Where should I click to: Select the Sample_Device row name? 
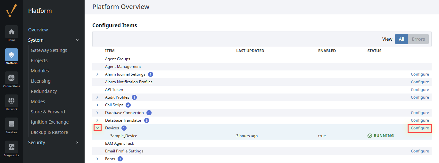point(124,136)
